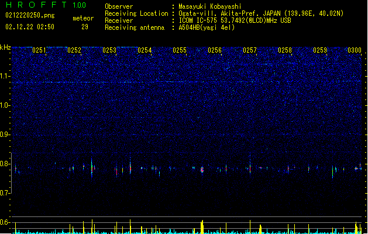Click the 0257 time marker

[250, 50]
